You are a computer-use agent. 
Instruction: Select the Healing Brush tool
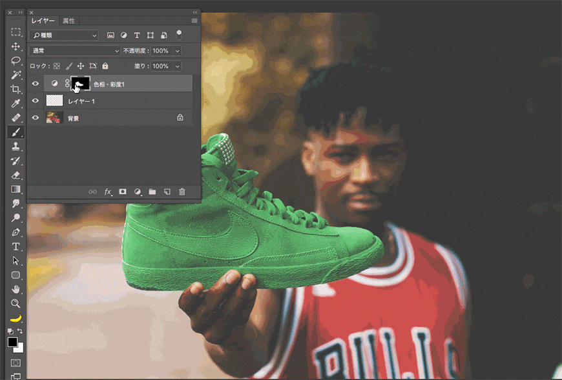pyautogui.click(x=16, y=117)
